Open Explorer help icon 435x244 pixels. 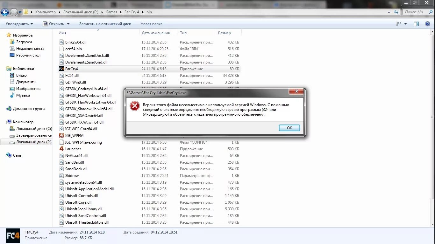(x=428, y=24)
